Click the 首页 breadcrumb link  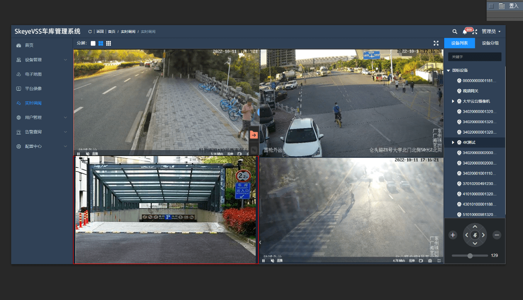pos(111,32)
